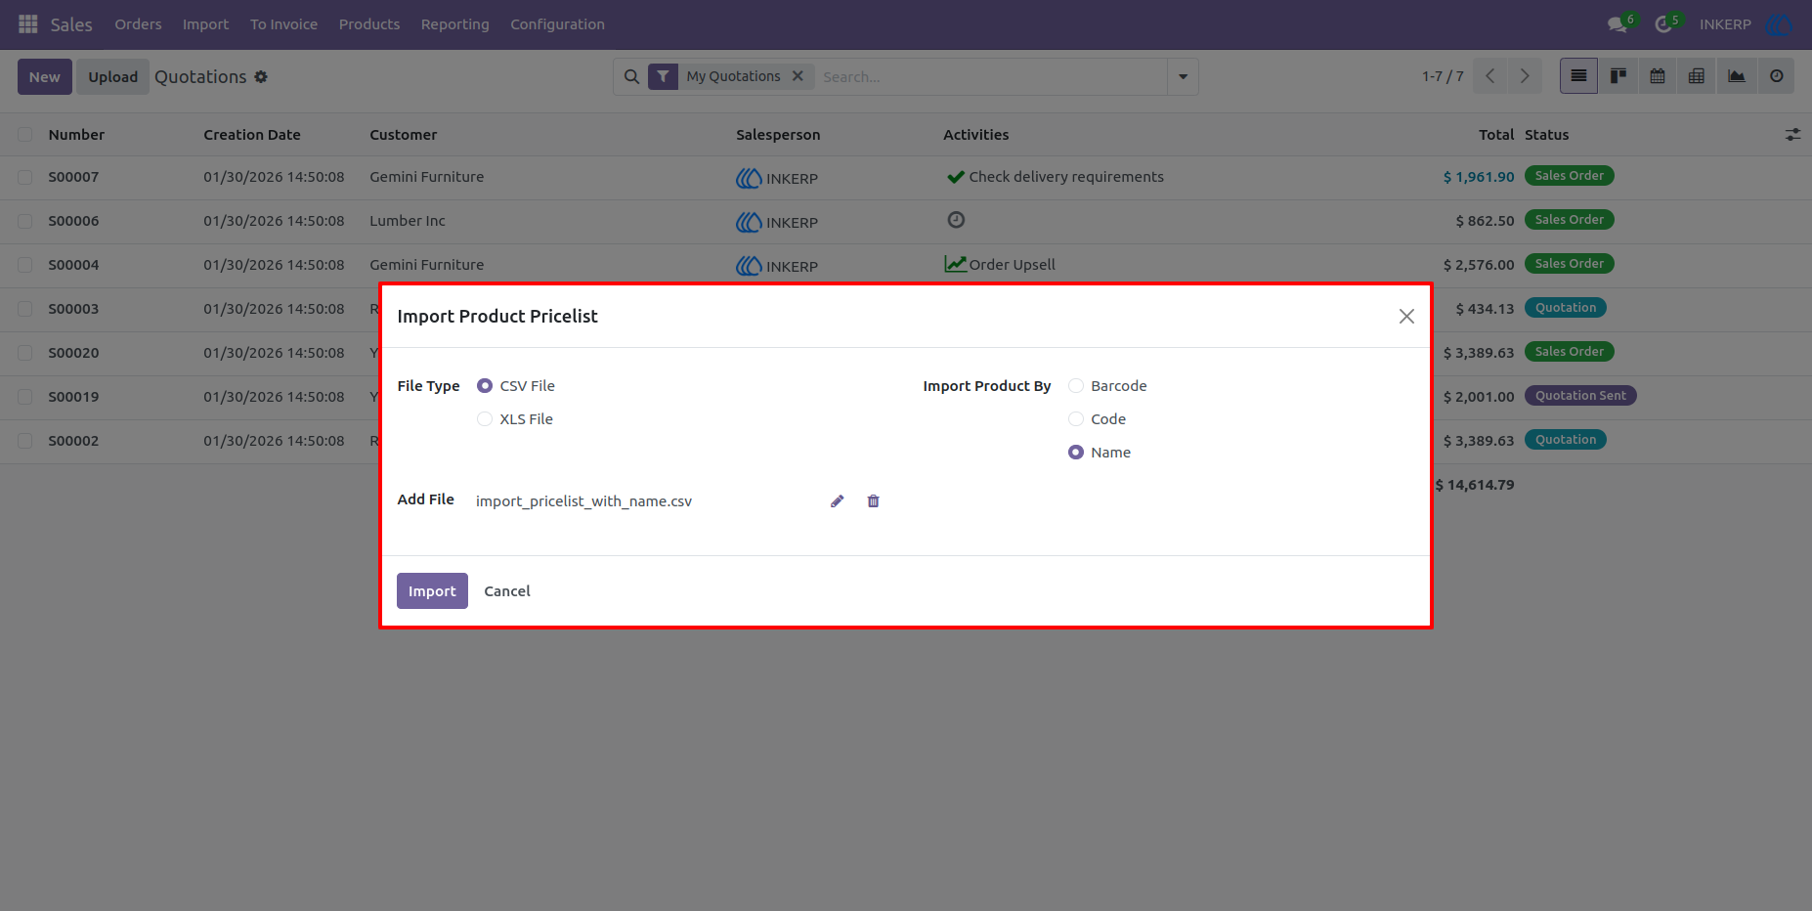Viewport: 1812px width, 911px height.
Task: Select XLS File radio option
Action: click(x=485, y=419)
